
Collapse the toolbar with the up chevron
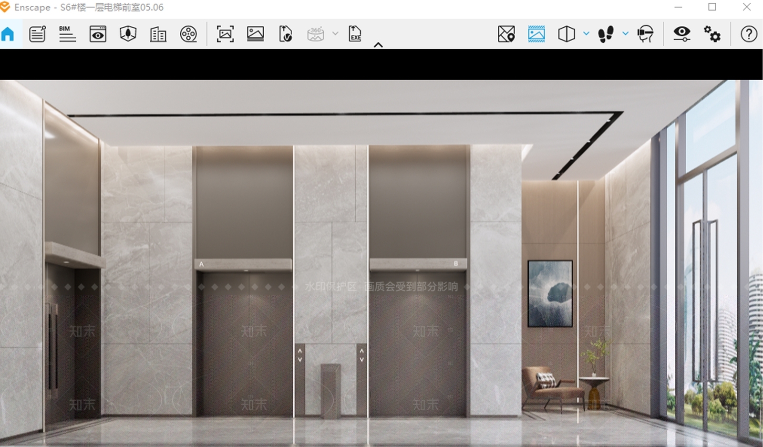tap(378, 45)
